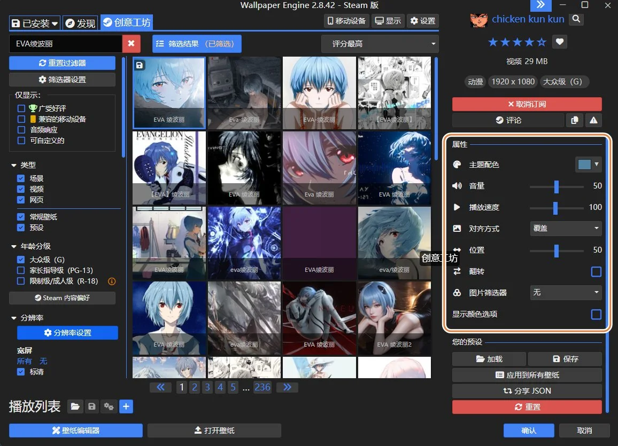Click the wallpaper grid scrollbar
The height and width of the screenshot is (446, 618).
(436, 109)
